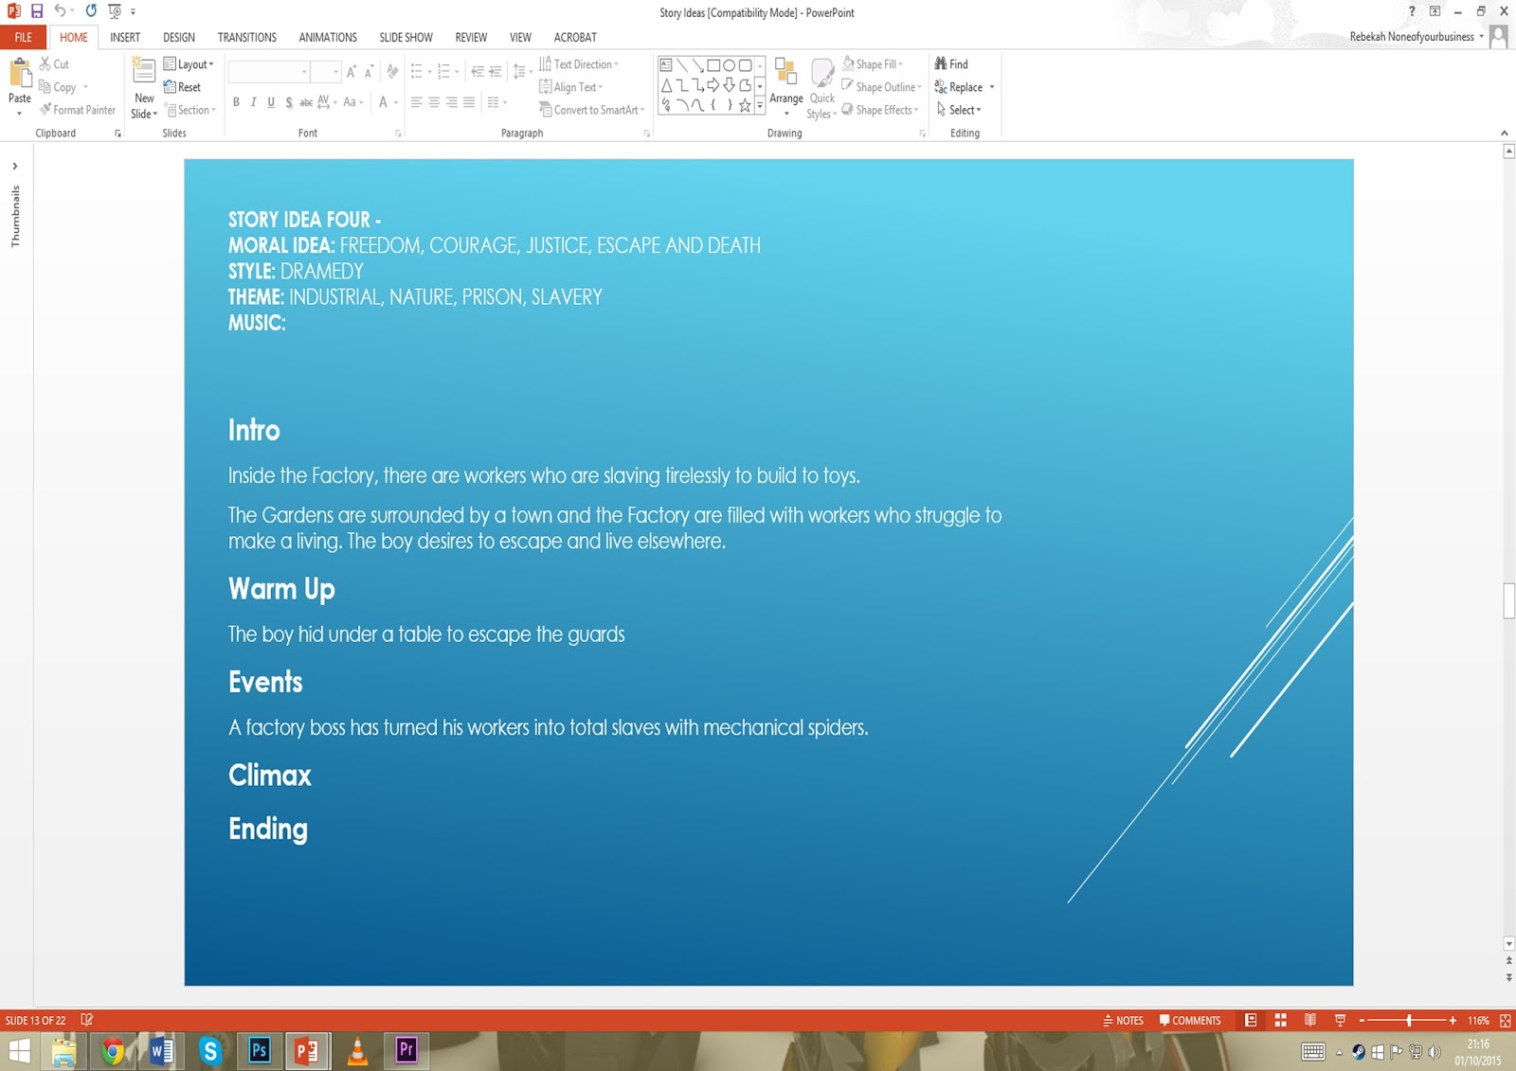Open the Select dropdown in Editing
1516x1071 pixels.
click(959, 110)
